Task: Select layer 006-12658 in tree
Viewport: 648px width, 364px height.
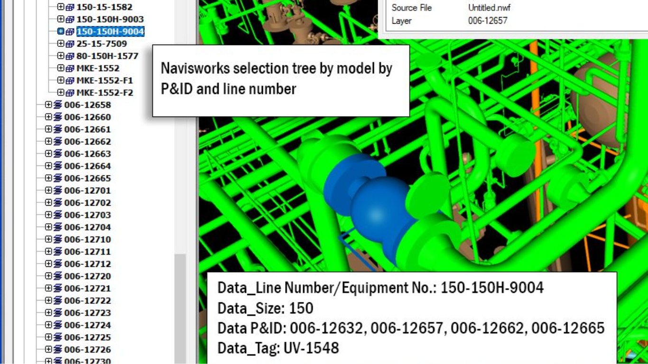Action: (88, 105)
